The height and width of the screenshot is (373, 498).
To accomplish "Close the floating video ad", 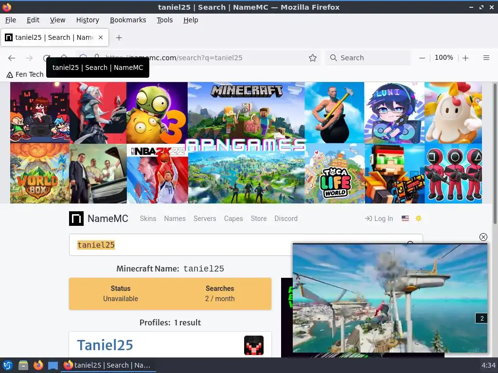I will coord(483,237).
